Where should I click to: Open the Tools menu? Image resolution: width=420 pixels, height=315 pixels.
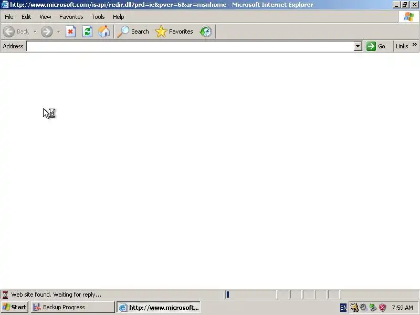click(98, 17)
